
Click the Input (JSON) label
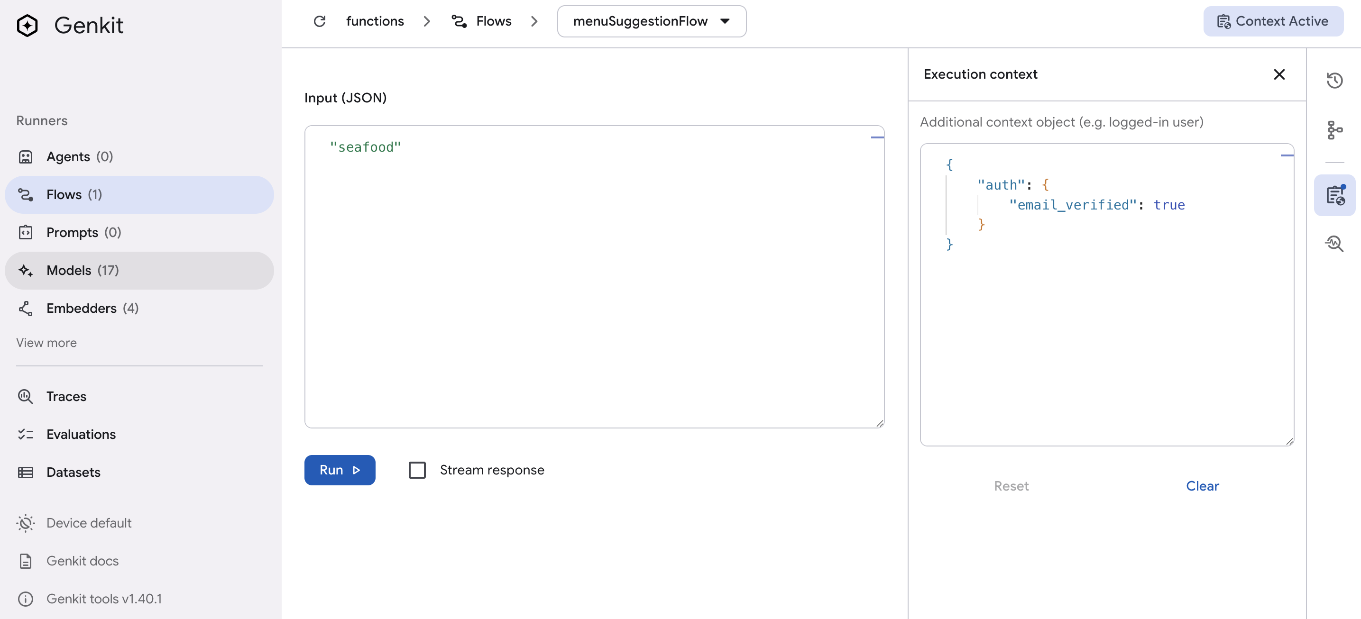tap(346, 98)
